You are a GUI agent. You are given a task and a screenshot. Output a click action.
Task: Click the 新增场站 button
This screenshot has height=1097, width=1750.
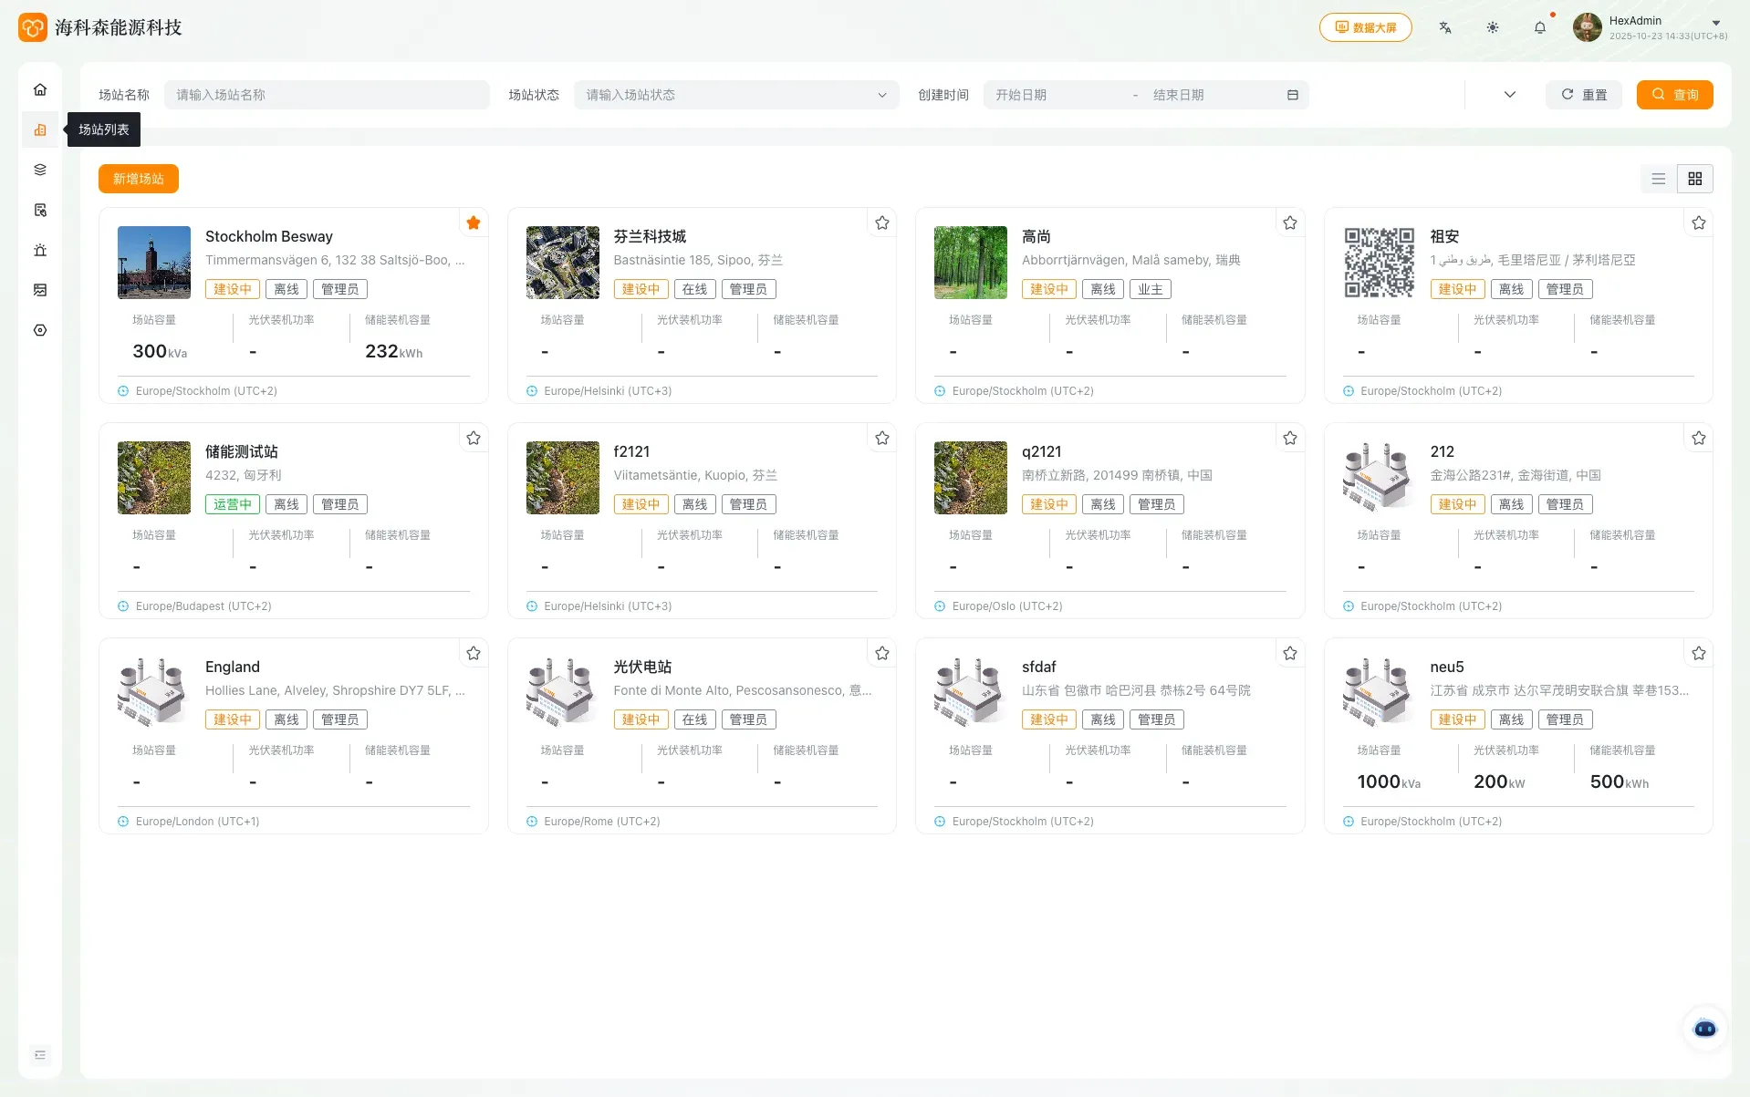[139, 179]
